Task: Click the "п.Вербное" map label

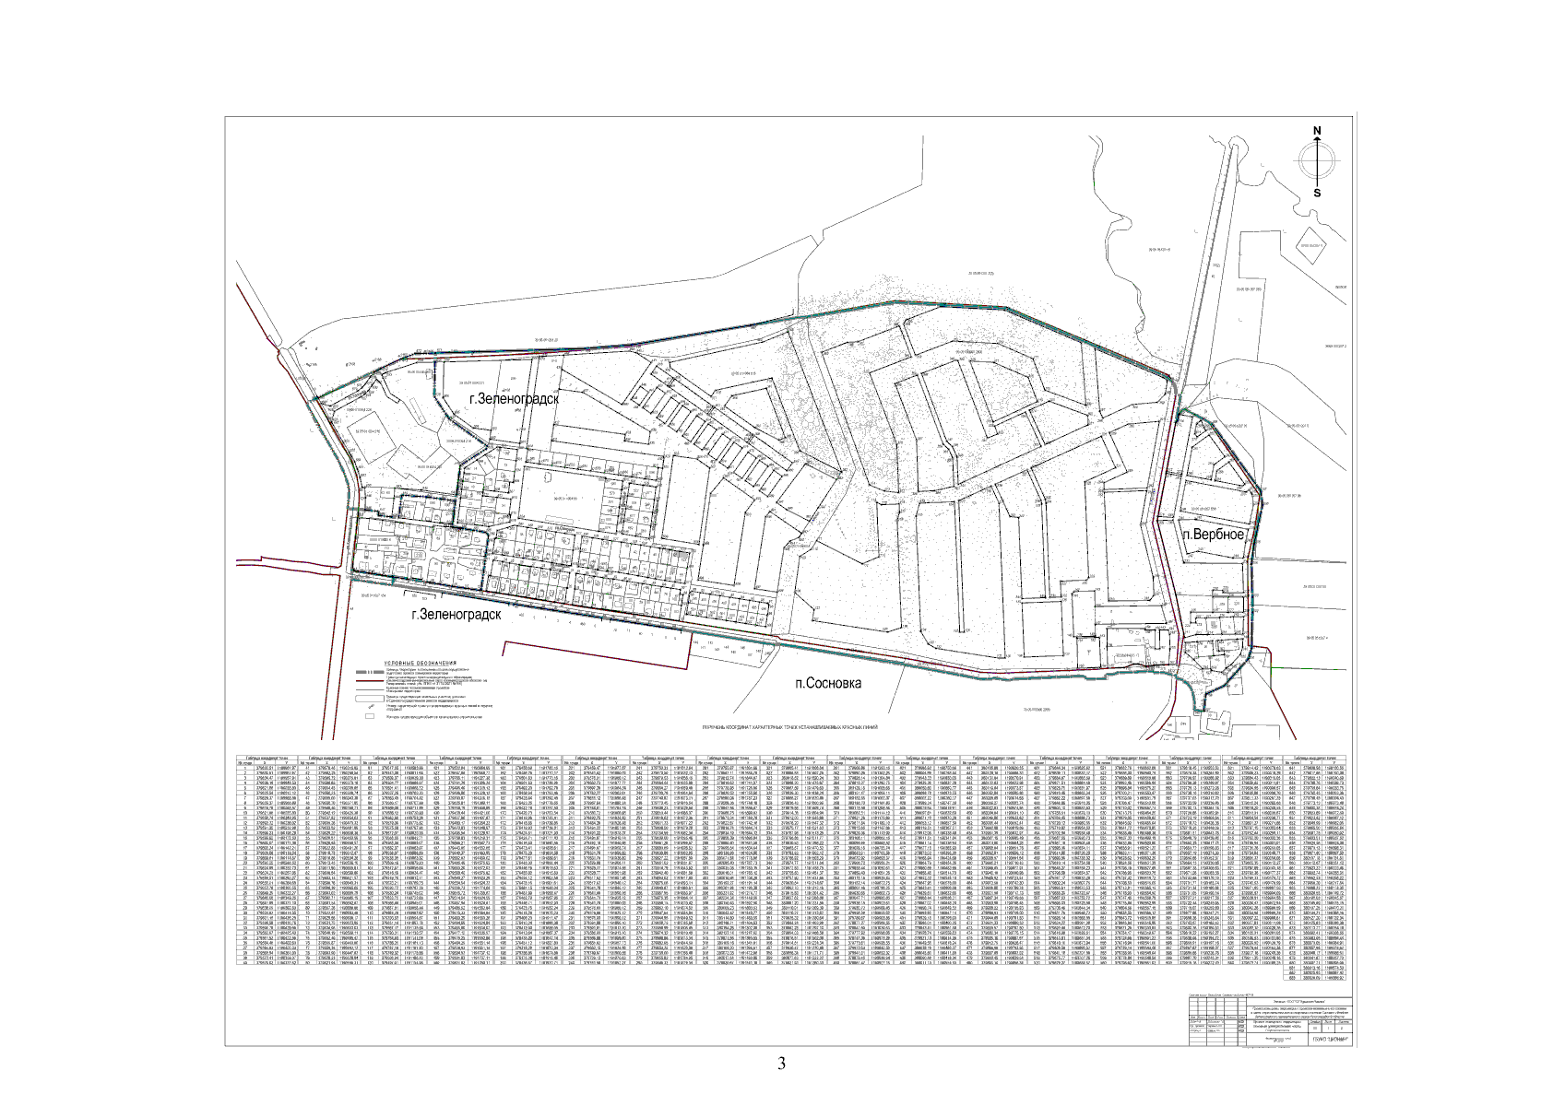Action: [x=1215, y=535]
